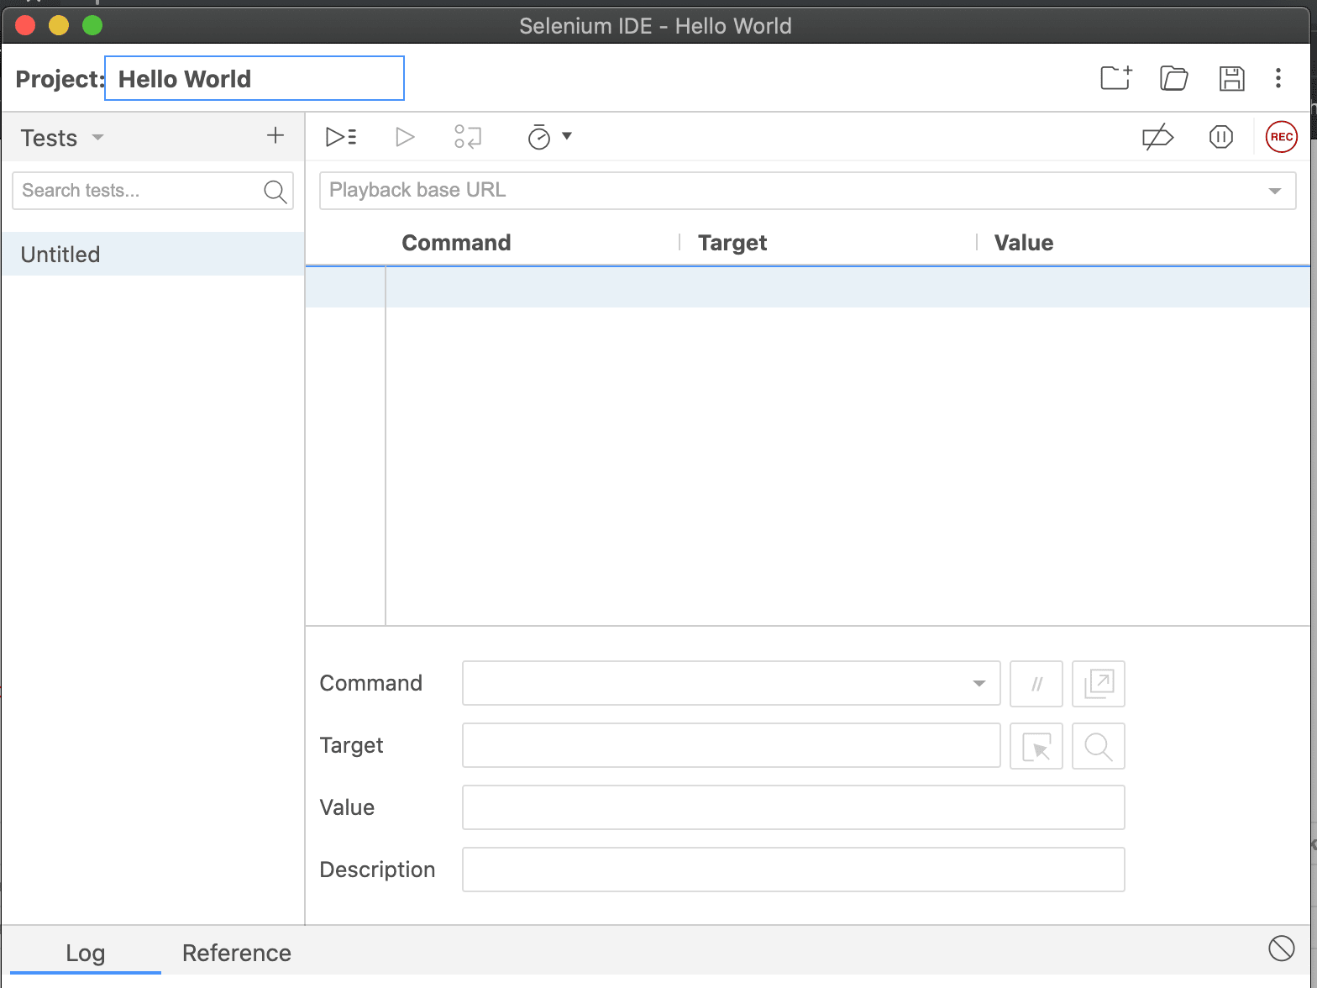1317x988 pixels.
Task: Run the current test
Action: pyautogui.click(x=405, y=136)
